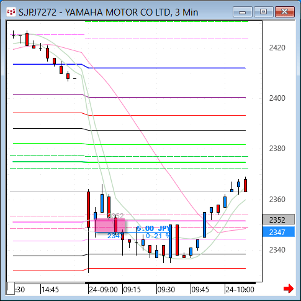Click the blue 2347 price marker
Viewport: 301px width, 301px height.
pyautogui.click(x=279, y=232)
